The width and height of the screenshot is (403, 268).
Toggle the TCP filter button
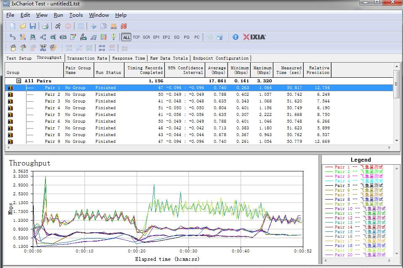pos(136,37)
